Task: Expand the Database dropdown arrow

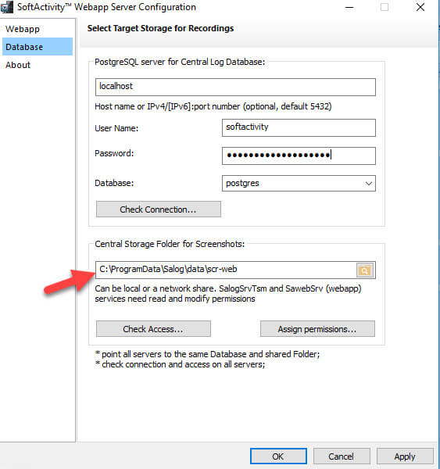Action: (369, 184)
